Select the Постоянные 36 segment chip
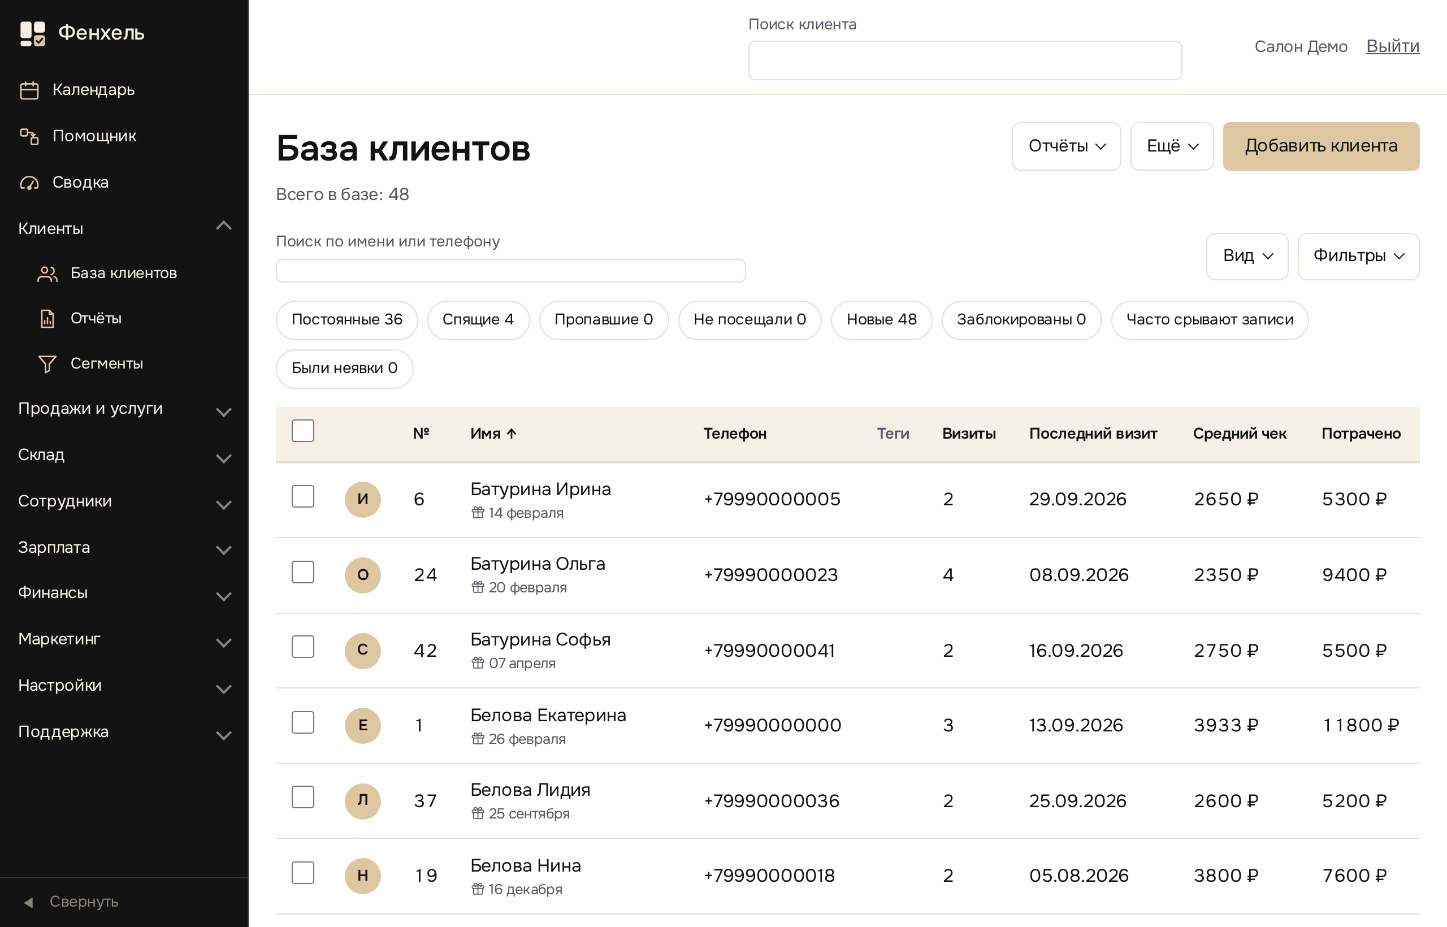The image size is (1447, 927). point(346,320)
